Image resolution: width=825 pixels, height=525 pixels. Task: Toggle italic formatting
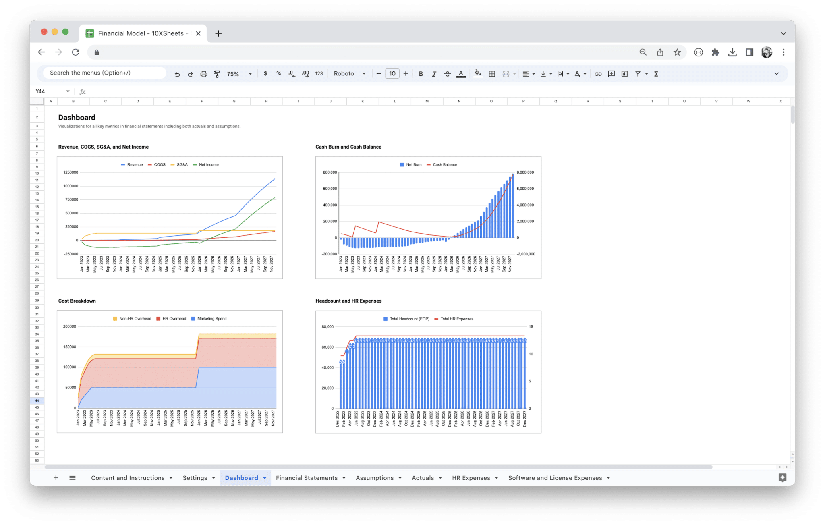click(434, 74)
